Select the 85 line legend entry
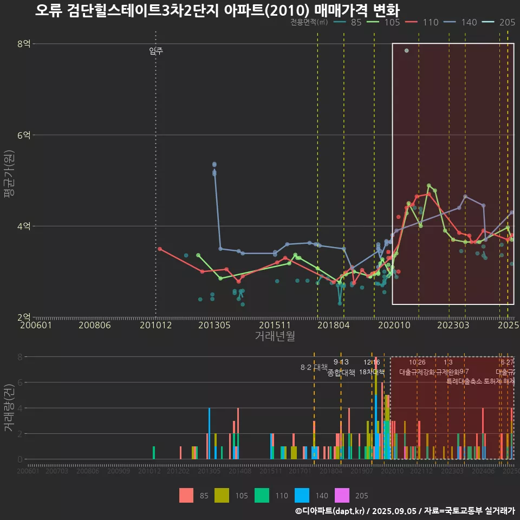This screenshot has width=520, height=520. point(348,22)
